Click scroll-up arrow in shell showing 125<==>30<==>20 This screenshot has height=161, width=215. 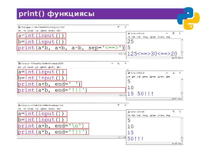tap(182, 40)
